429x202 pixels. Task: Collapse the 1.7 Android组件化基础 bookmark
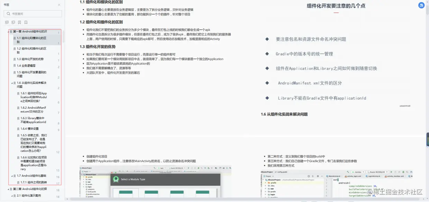[12, 176]
